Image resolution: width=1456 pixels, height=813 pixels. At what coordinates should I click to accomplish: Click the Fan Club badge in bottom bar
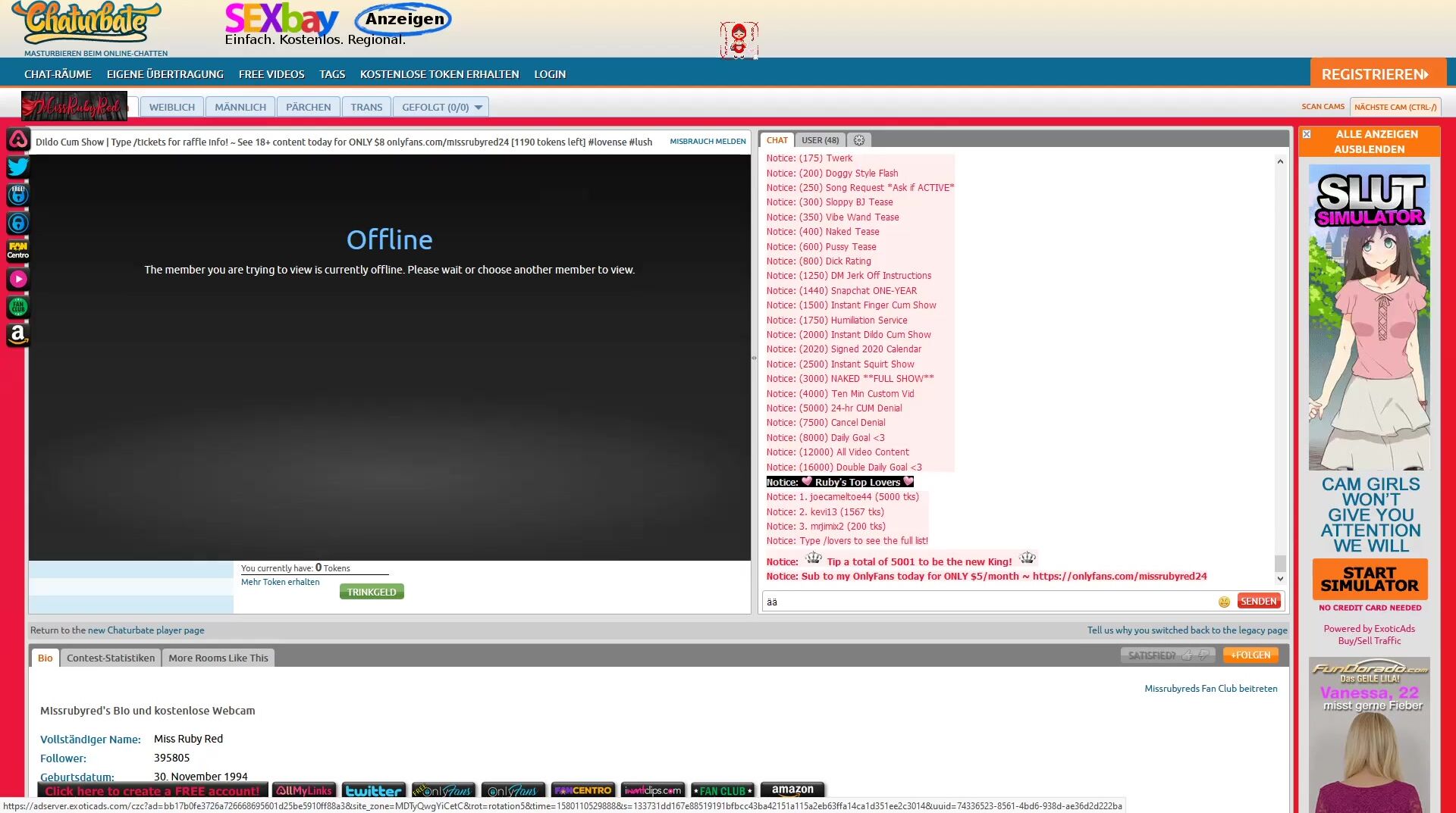(x=723, y=790)
